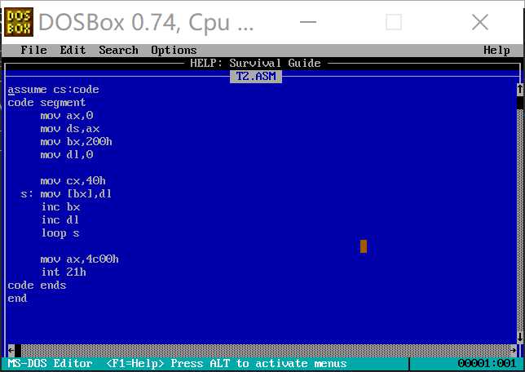Viewport: 525px width, 372px height.
Task: Click the line 'code ends'
Action: [37, 286]
